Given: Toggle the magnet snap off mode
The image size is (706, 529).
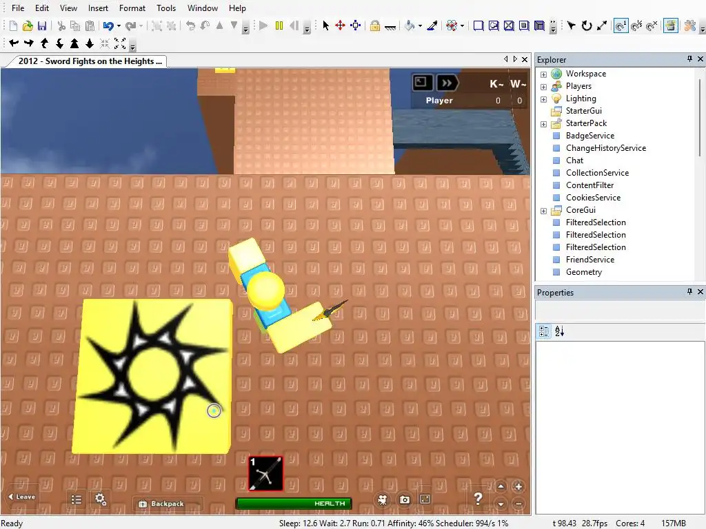Looking at the screenshot, I should click(652, 25).
